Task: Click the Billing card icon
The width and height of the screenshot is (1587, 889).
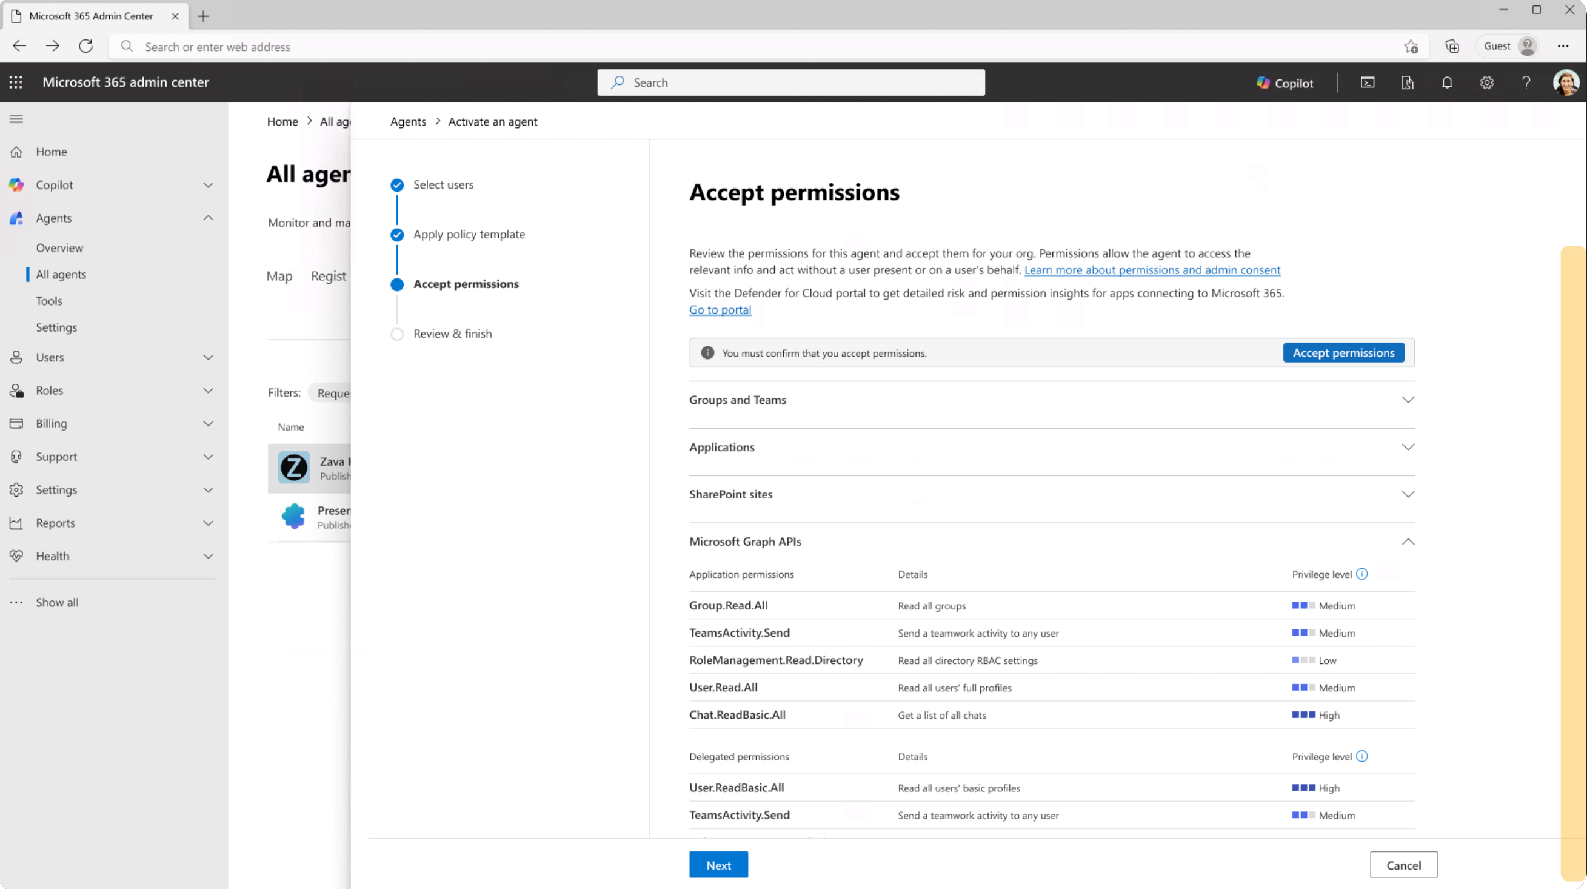Action: 16,423
